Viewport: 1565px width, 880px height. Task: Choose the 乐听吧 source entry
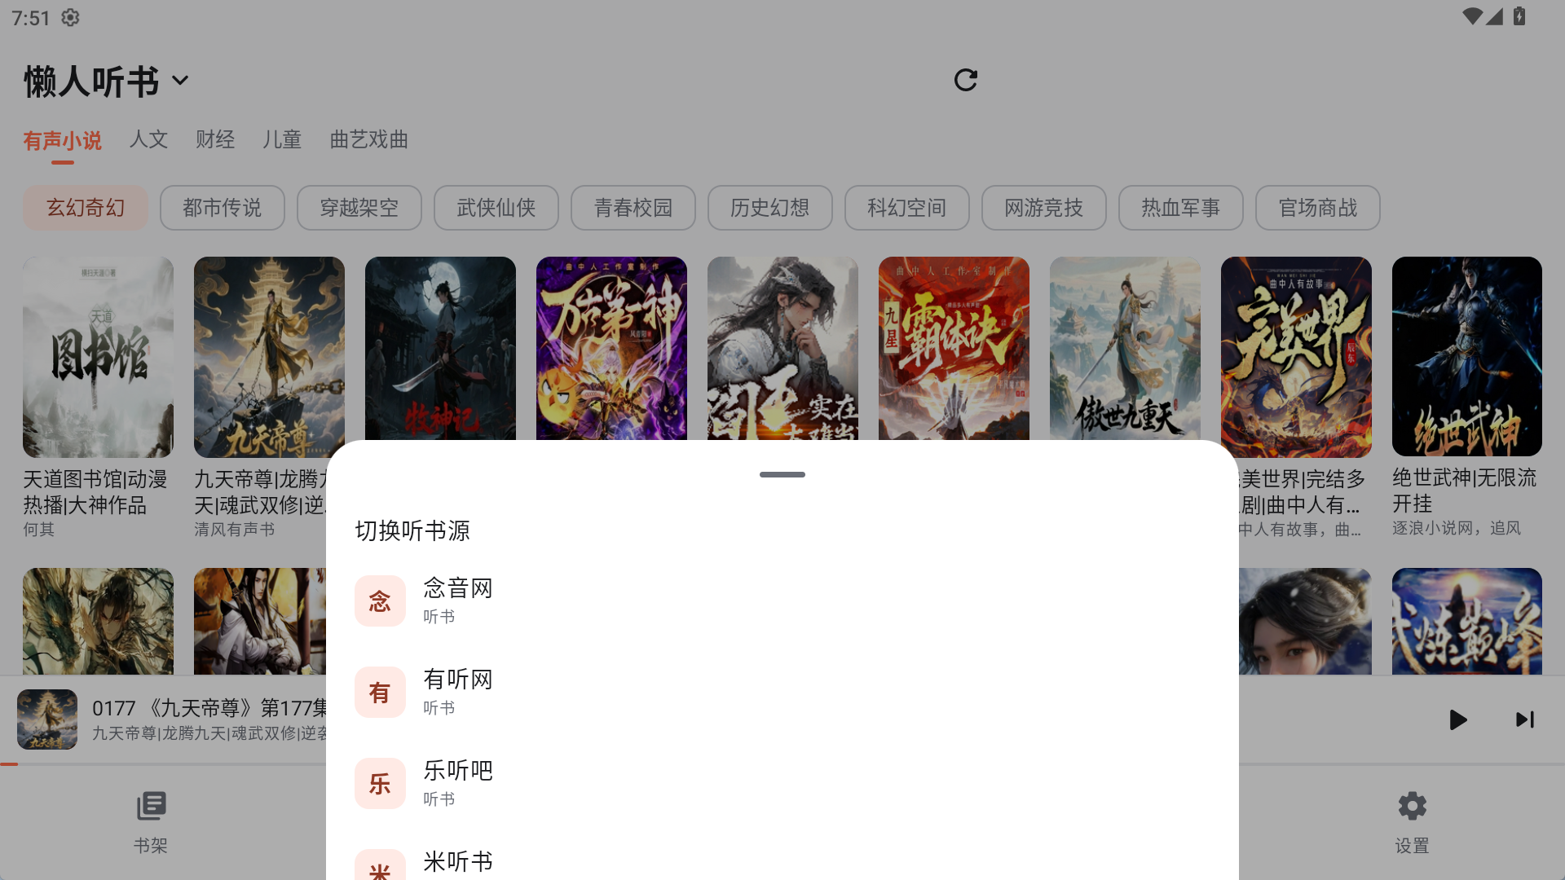pos(782,784)
